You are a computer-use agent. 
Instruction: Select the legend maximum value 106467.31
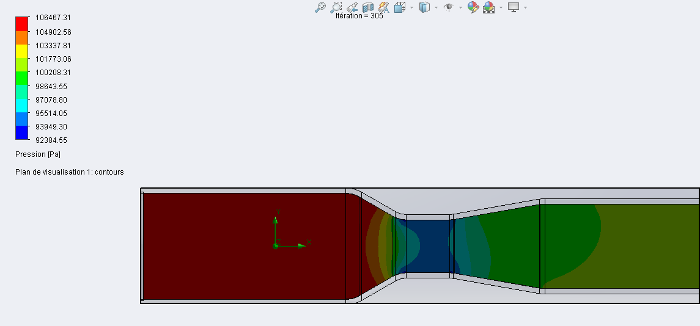point(53,18)
